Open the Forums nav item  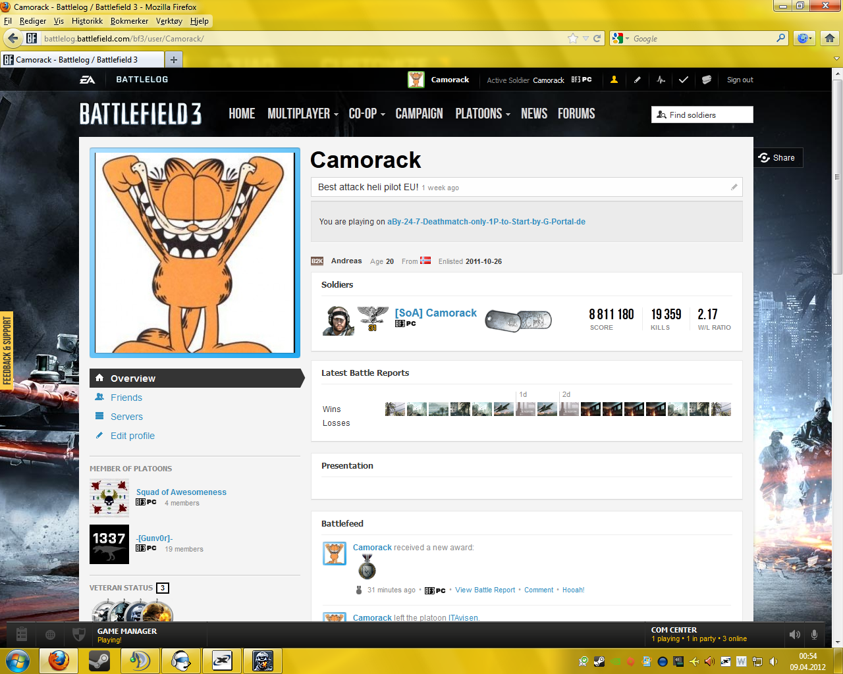[576, 114]
